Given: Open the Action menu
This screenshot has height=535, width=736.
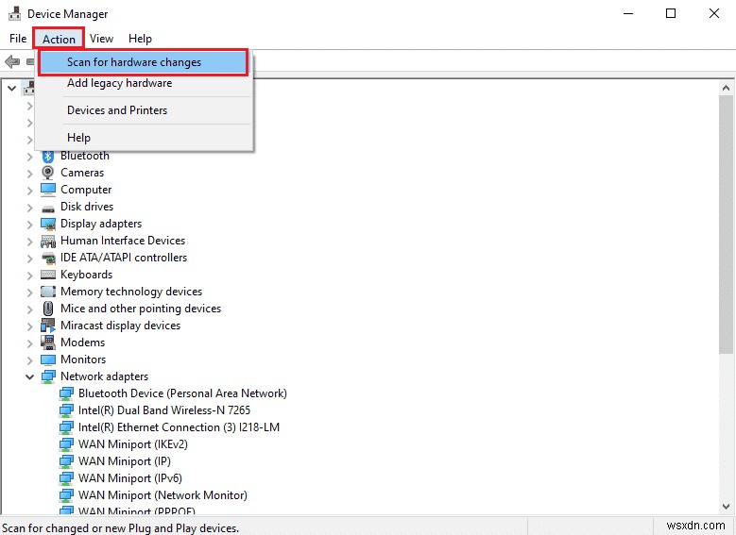Looking at the screenshot, I should (59, 39).
